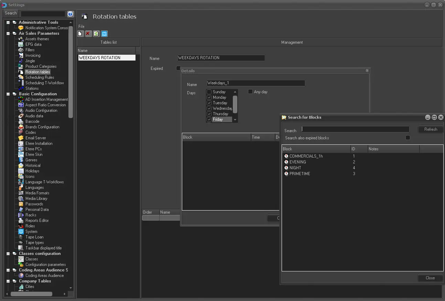Click the green refresh toolbar icon
The height and width of the screenshot is (301, 445).
[x=96, y=34]
